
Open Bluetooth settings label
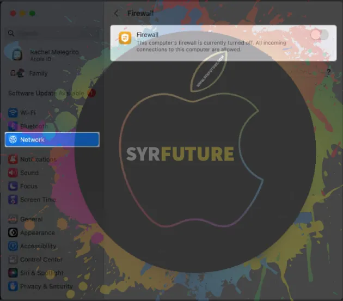click(x=34, y=126)
